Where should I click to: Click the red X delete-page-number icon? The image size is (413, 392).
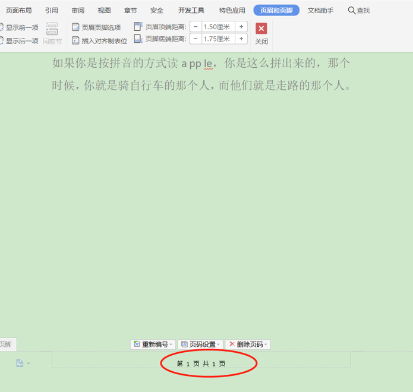point(232,344)
